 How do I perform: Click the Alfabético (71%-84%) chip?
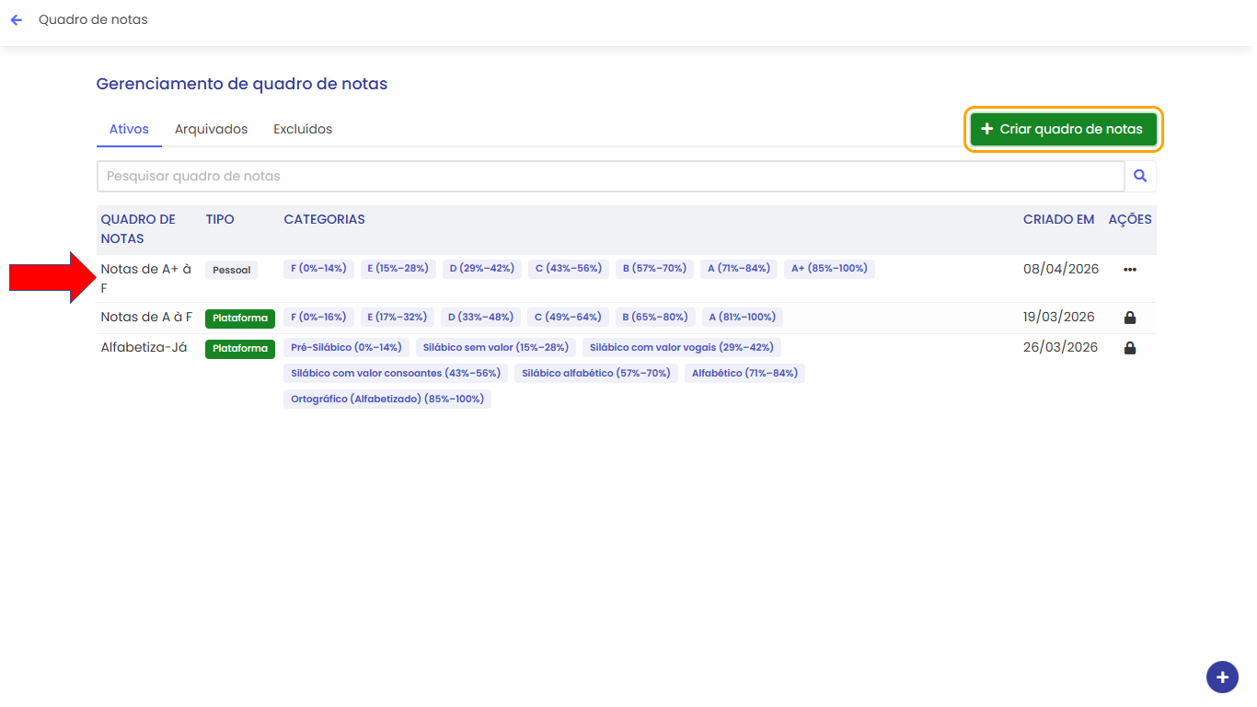tap(744, 374)
